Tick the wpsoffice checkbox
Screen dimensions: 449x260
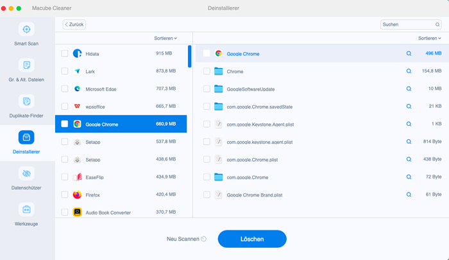[65, 107]
